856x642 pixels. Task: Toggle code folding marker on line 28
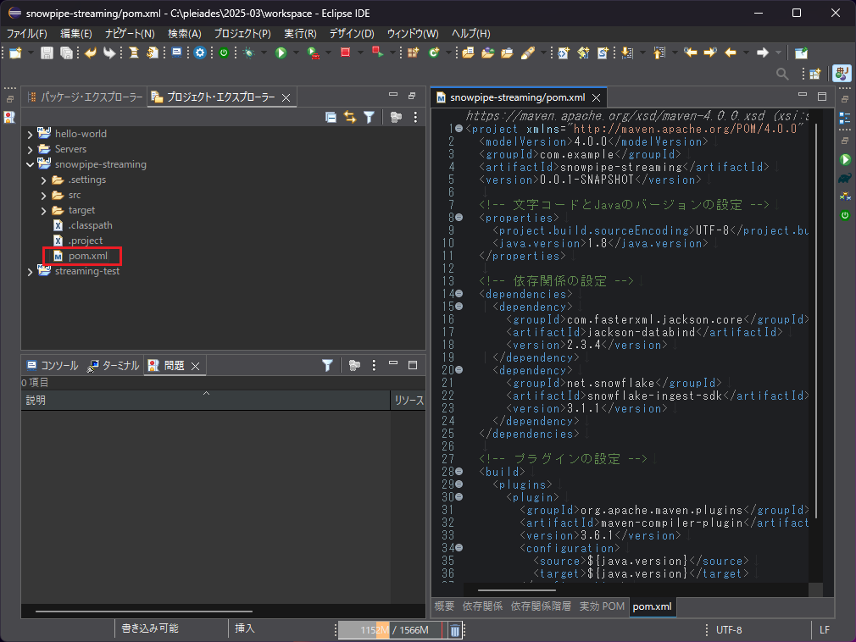(459, 471)
